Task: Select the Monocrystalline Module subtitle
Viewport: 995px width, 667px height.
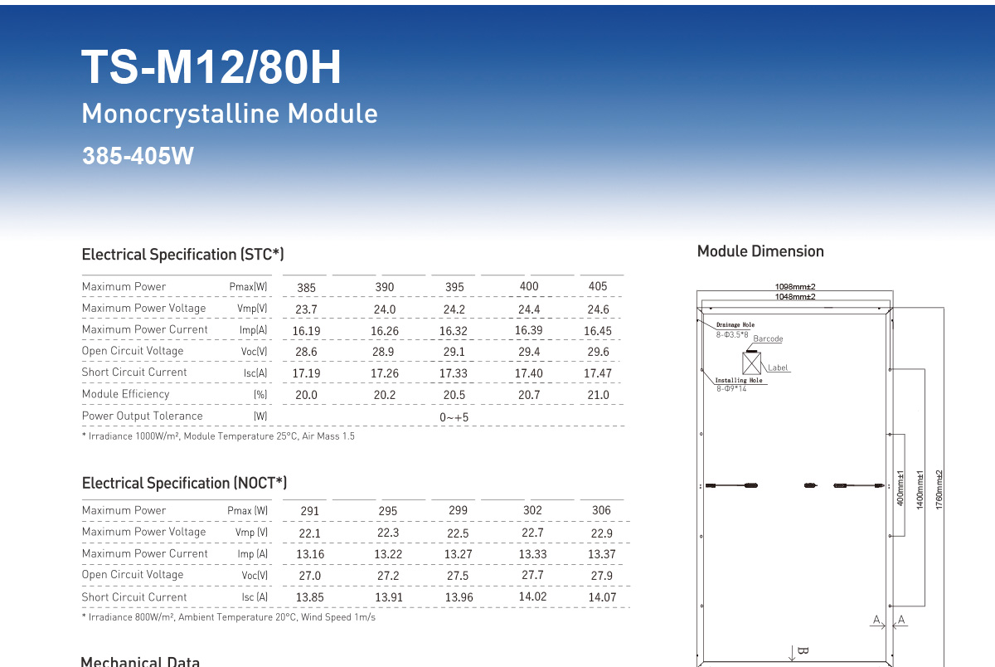Action: pyautogui.click(x=230, y=114)
